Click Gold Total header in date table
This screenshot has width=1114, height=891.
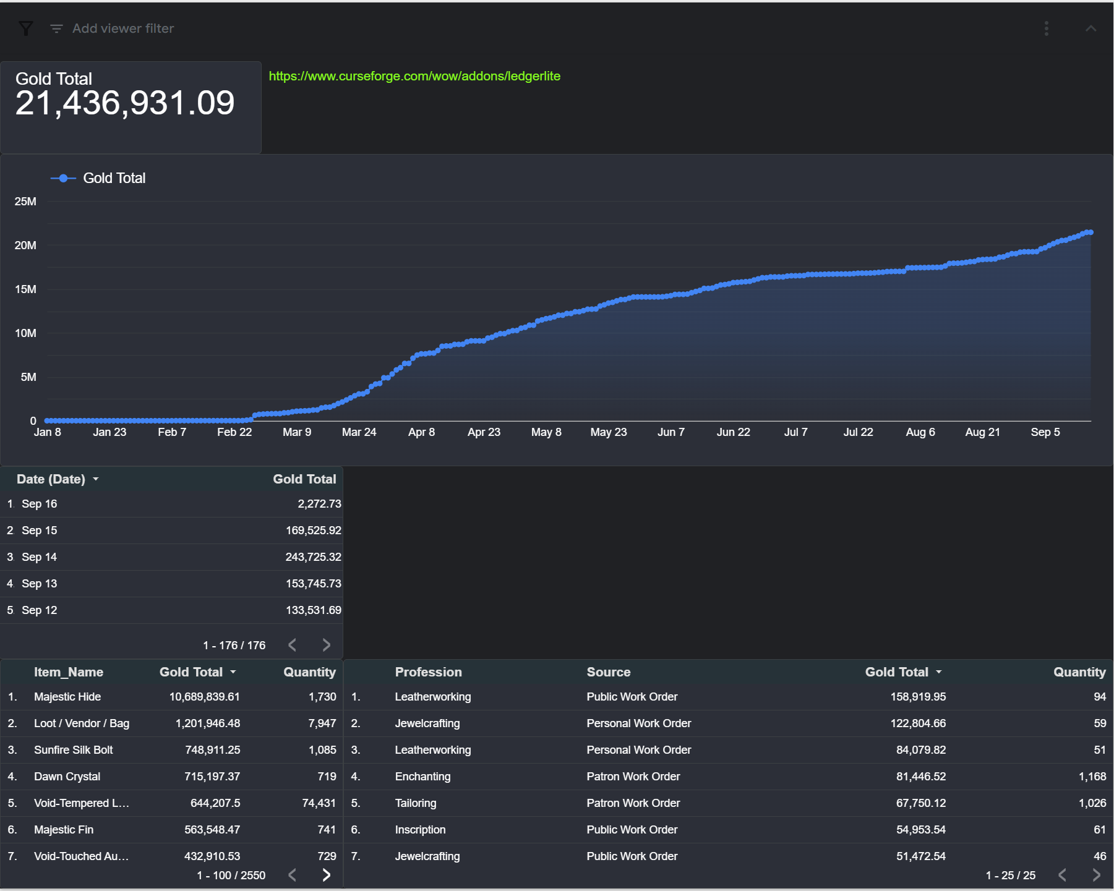pyautogui.click(x=304, y=479)
